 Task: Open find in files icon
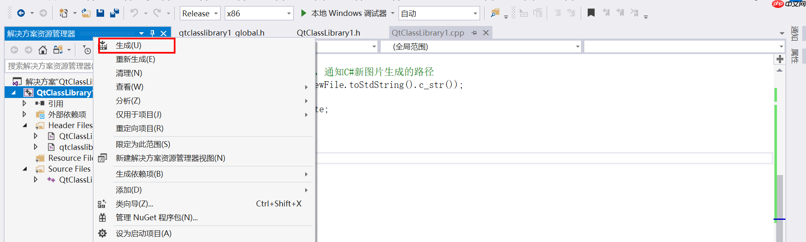point(495,13)
